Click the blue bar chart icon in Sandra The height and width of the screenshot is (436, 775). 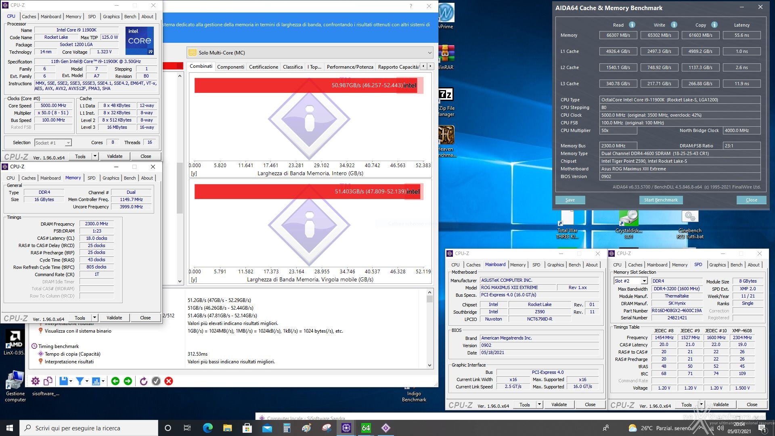click(96, 381)
